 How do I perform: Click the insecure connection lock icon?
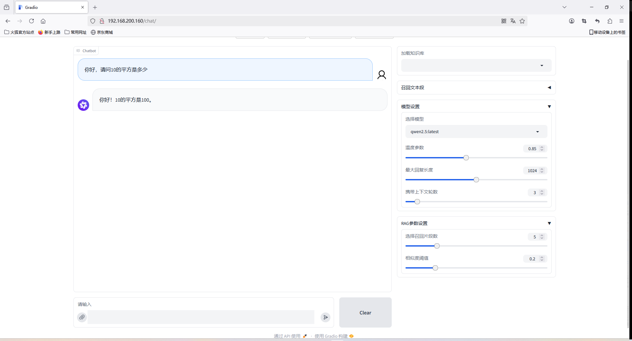click(102, 21)
